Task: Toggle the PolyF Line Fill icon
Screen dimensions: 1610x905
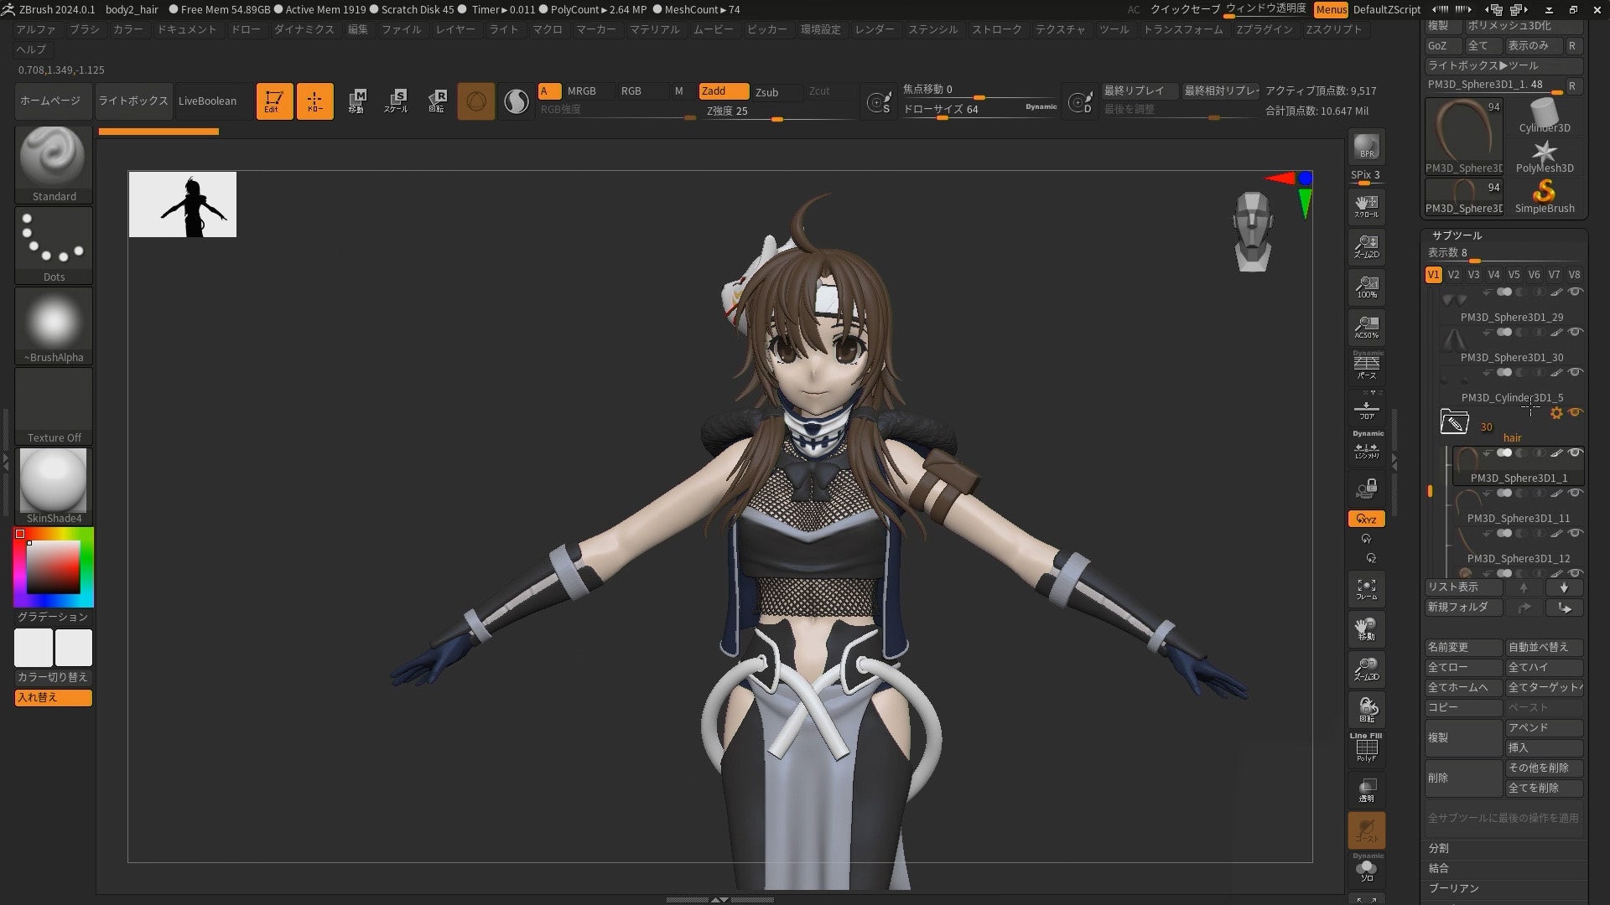Action: click(x=1367, y=748)
